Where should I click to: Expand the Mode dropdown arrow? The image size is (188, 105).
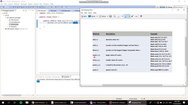pos(97,16)
